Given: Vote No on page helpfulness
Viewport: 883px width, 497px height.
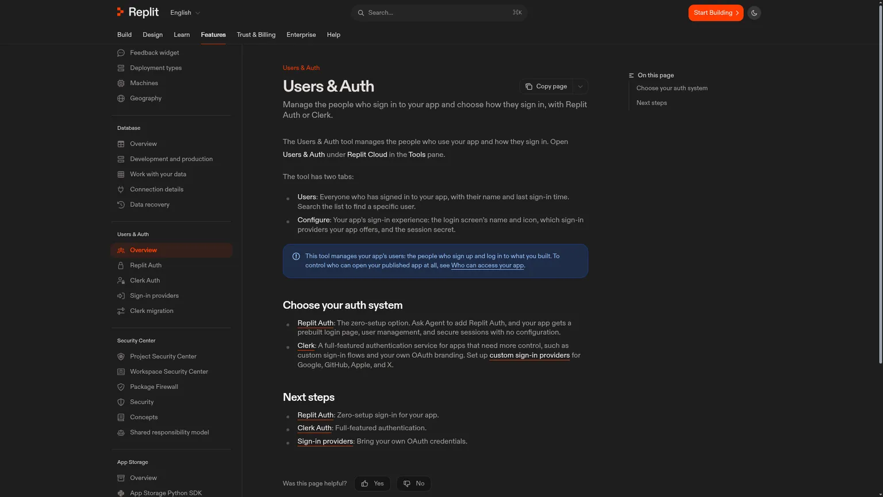Looking at the screenshot, I should click(x=414, y=484).
